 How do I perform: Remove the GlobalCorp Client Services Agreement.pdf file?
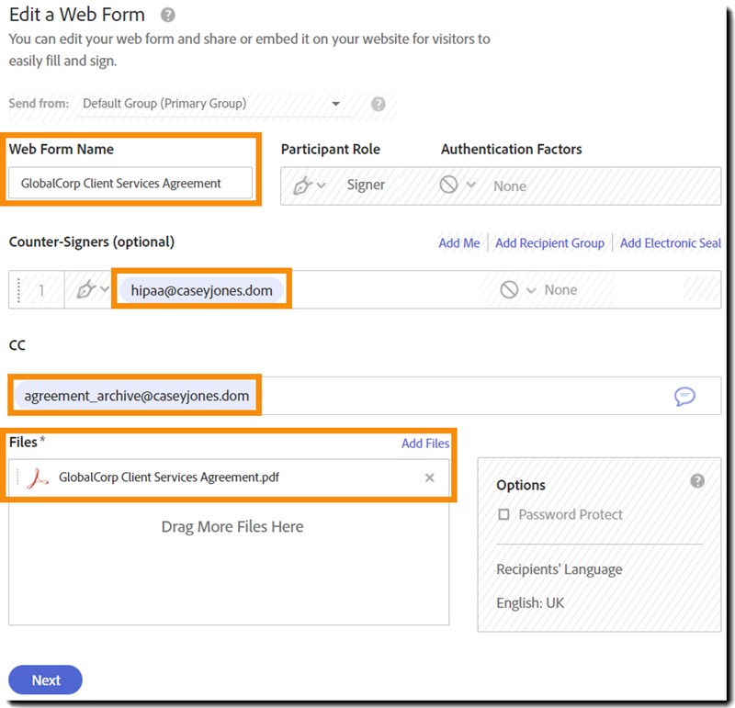click(x=429, y=478)
